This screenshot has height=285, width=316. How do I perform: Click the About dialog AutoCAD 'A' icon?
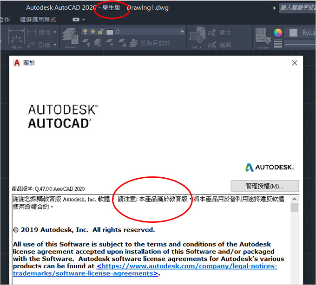click(x=17, y=63)
